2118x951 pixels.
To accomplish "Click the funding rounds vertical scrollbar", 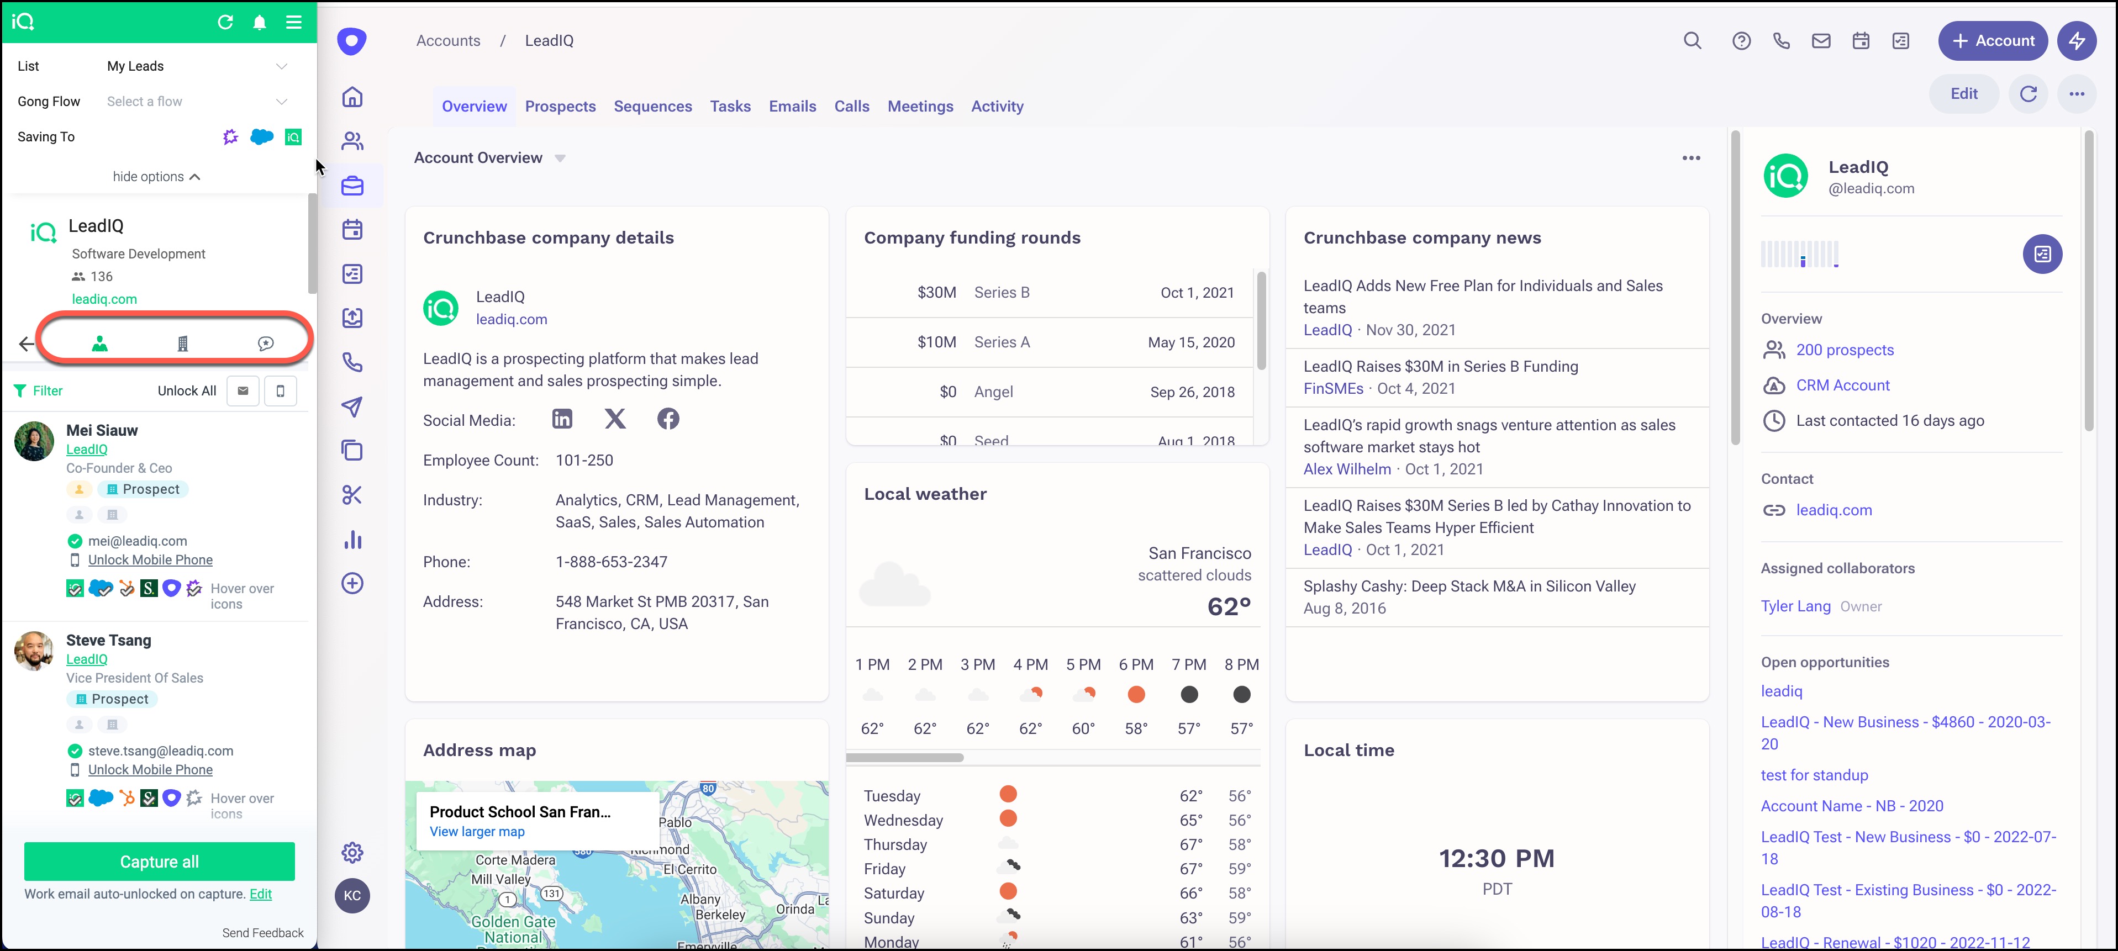I will pyautogui.click(x=1261, y=320).
